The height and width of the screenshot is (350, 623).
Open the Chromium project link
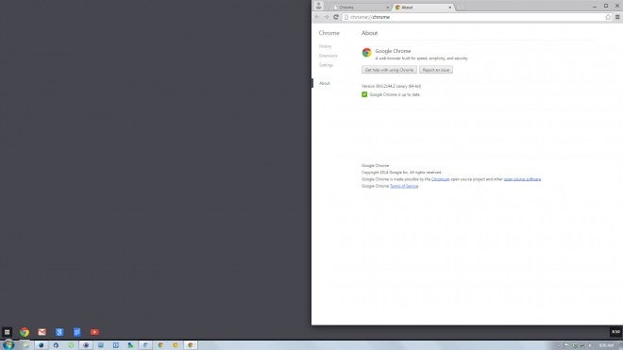pos(440,179)
